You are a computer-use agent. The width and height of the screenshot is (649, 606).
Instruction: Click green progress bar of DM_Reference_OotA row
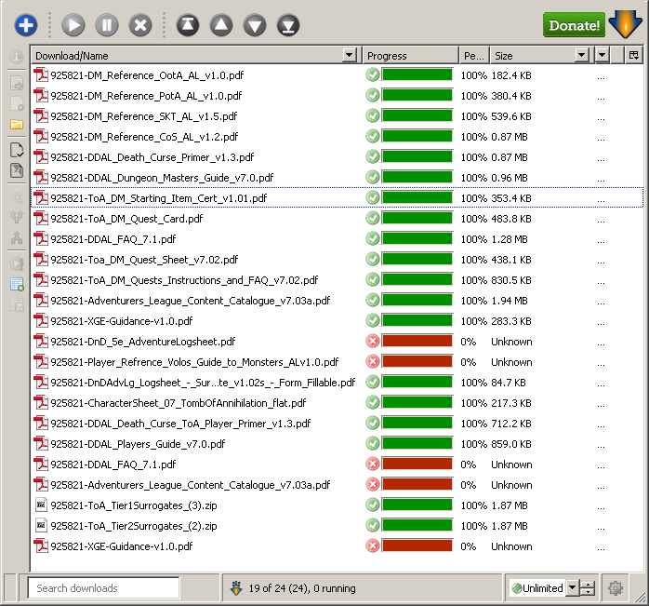pos(417,74)
